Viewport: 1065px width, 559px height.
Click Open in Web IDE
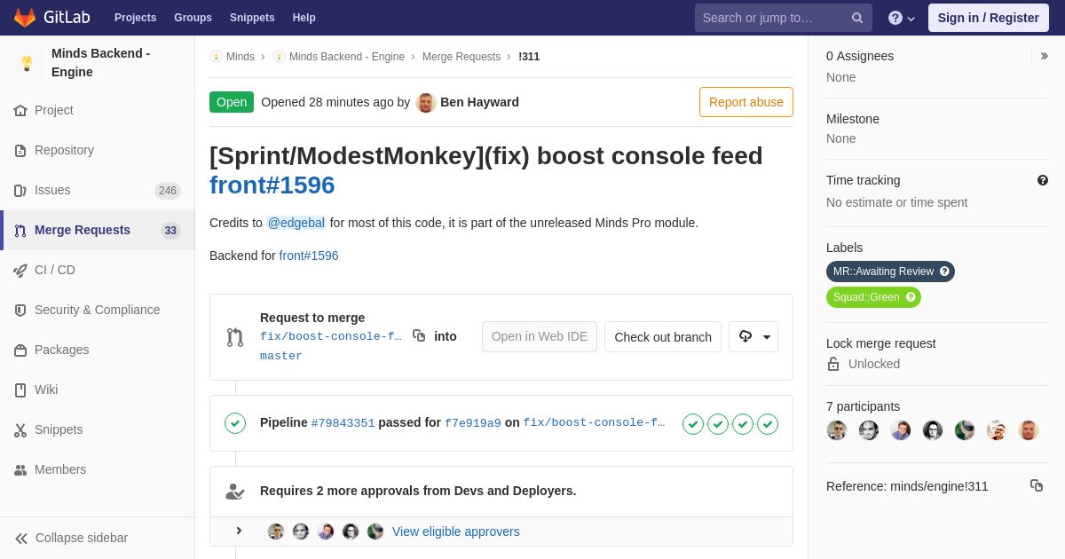click(x=540, y=337)
